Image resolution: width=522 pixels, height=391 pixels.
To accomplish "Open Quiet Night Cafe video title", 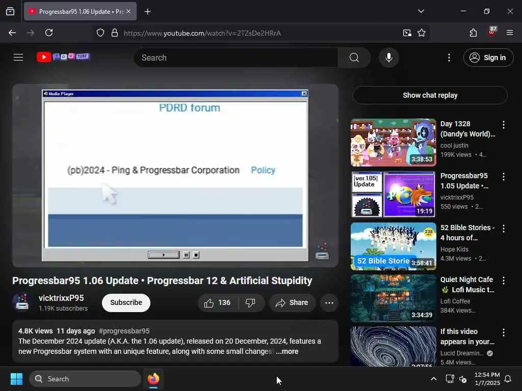I will point(467,285).
